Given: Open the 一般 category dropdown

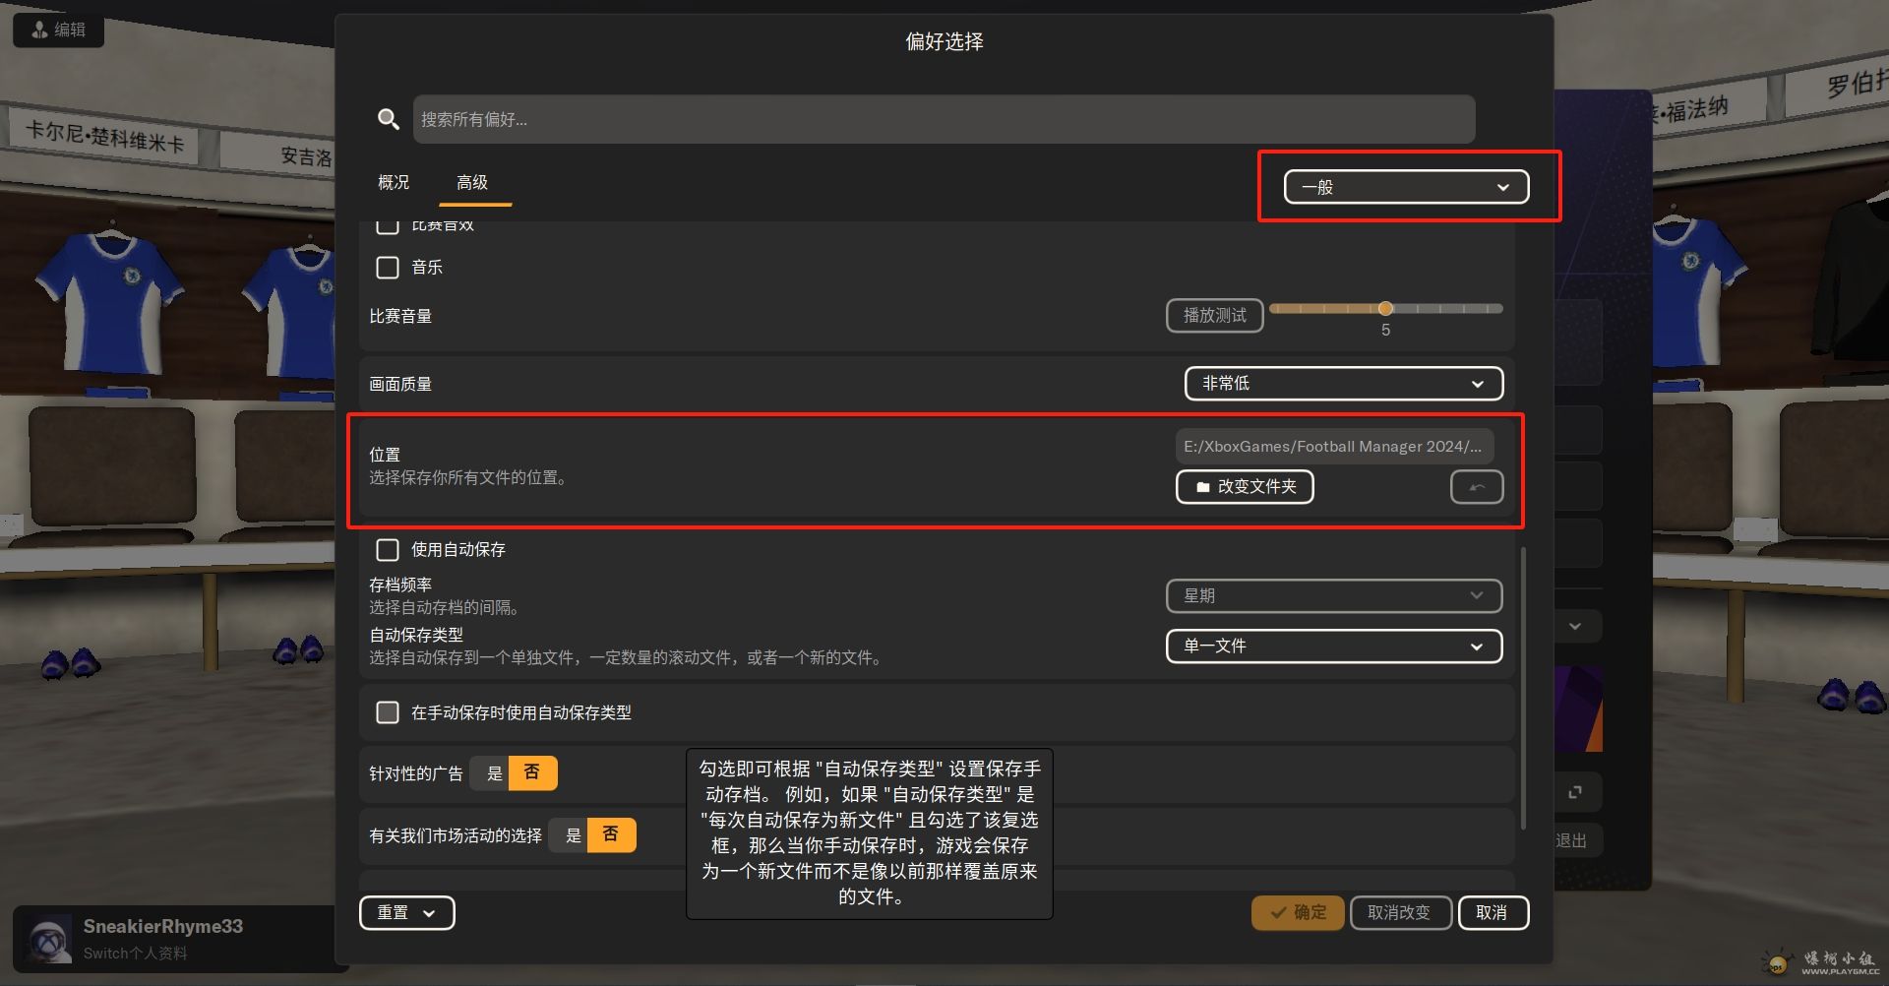Looking at the screenshot, I should coord(1406,187).
